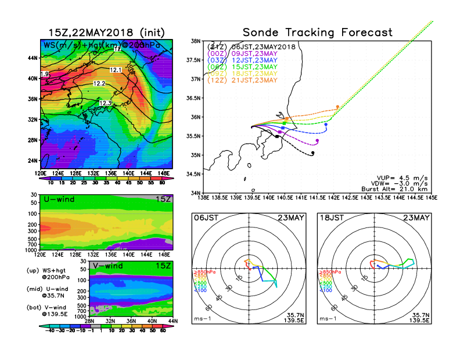Screen dimensions: 460x356
Task: Click the "15Z,22MAY2018 (init)" heading
Action: tap(106, 33)
